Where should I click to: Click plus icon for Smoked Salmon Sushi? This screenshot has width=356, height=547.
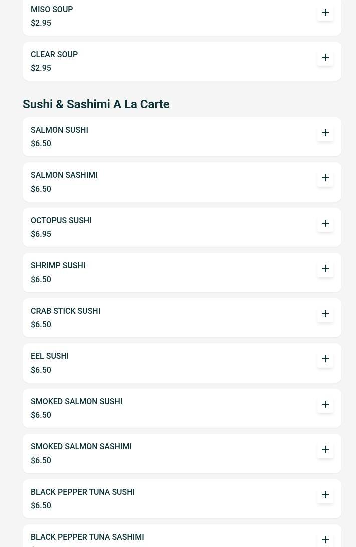click(325, 404)
